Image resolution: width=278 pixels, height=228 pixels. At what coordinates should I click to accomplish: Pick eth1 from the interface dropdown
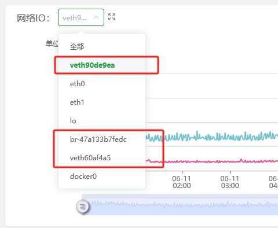tap(102, 102)
